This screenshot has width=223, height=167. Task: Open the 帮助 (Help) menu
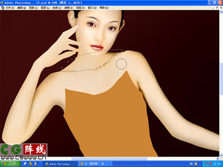tap(104, 8)
